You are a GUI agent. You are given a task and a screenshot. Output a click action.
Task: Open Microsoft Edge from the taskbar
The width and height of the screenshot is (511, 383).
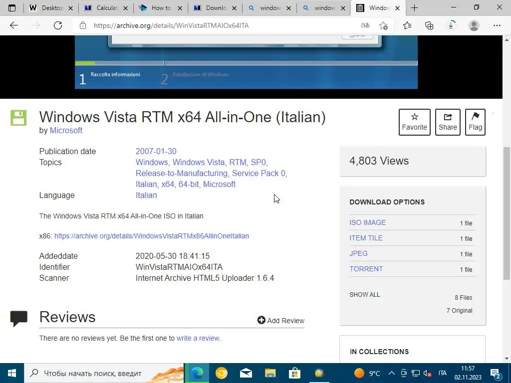coord(197,373)
